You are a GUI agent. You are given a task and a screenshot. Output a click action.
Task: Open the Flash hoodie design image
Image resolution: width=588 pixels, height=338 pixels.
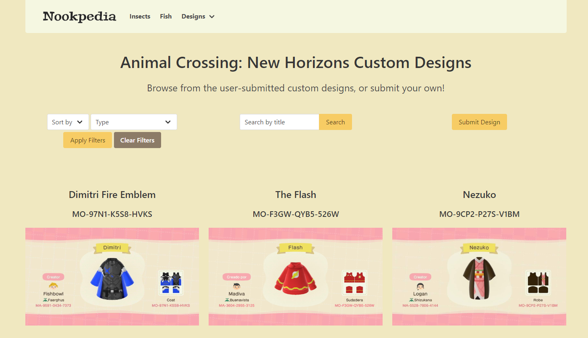tap(296, 277)
